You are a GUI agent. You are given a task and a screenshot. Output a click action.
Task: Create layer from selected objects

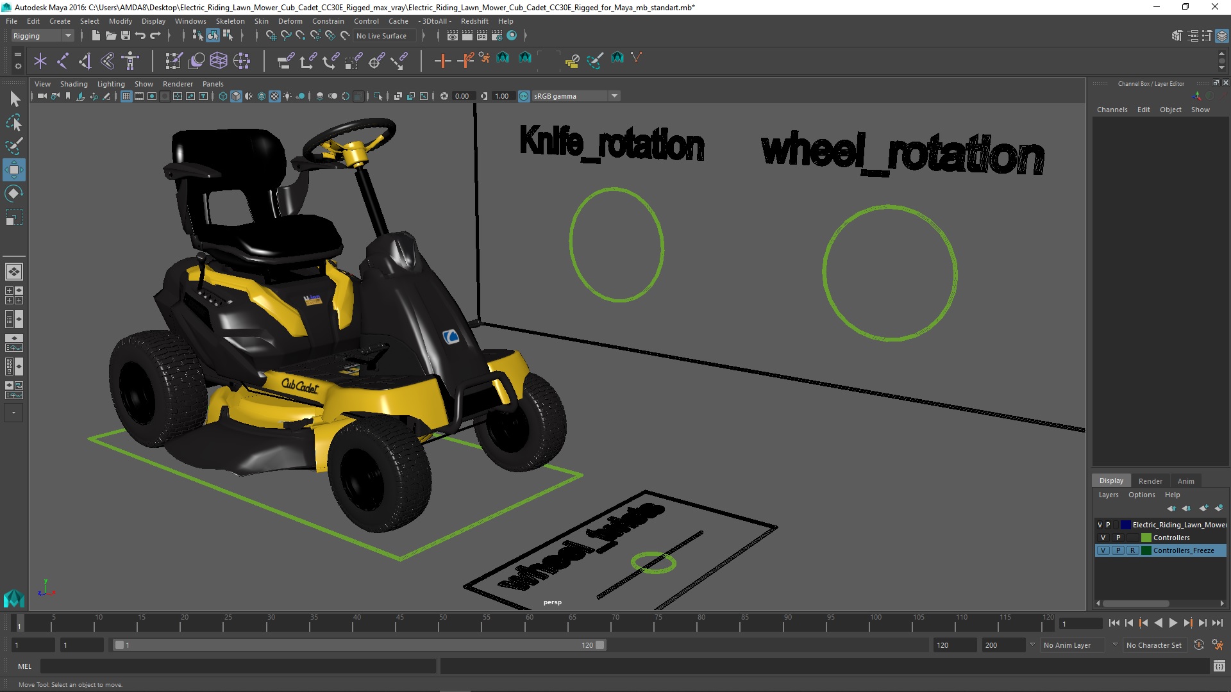pos(1219,508)
